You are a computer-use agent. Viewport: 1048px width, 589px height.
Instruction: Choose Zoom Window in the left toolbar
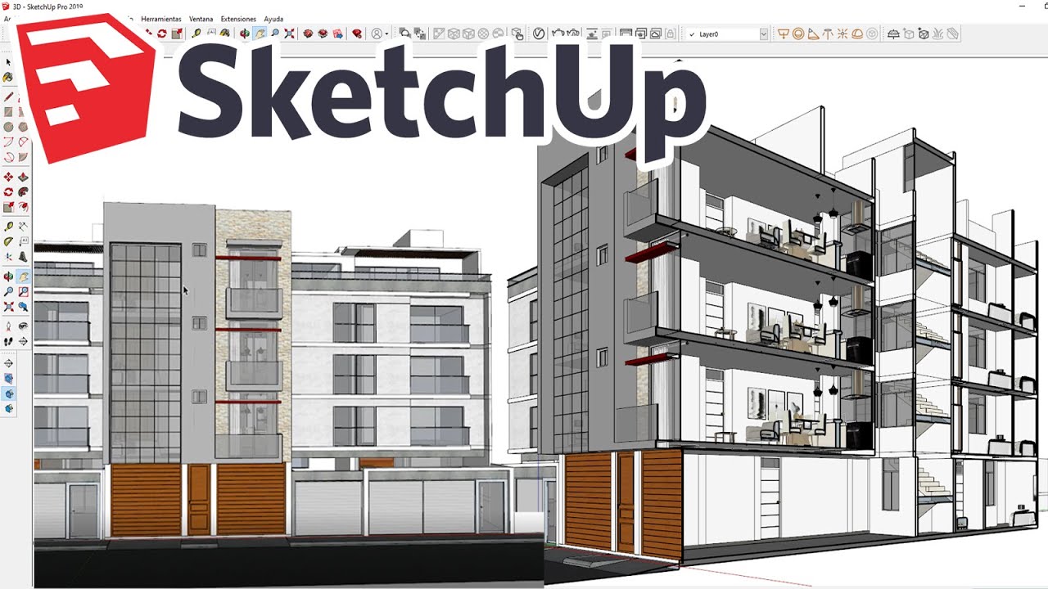(23, 292)
